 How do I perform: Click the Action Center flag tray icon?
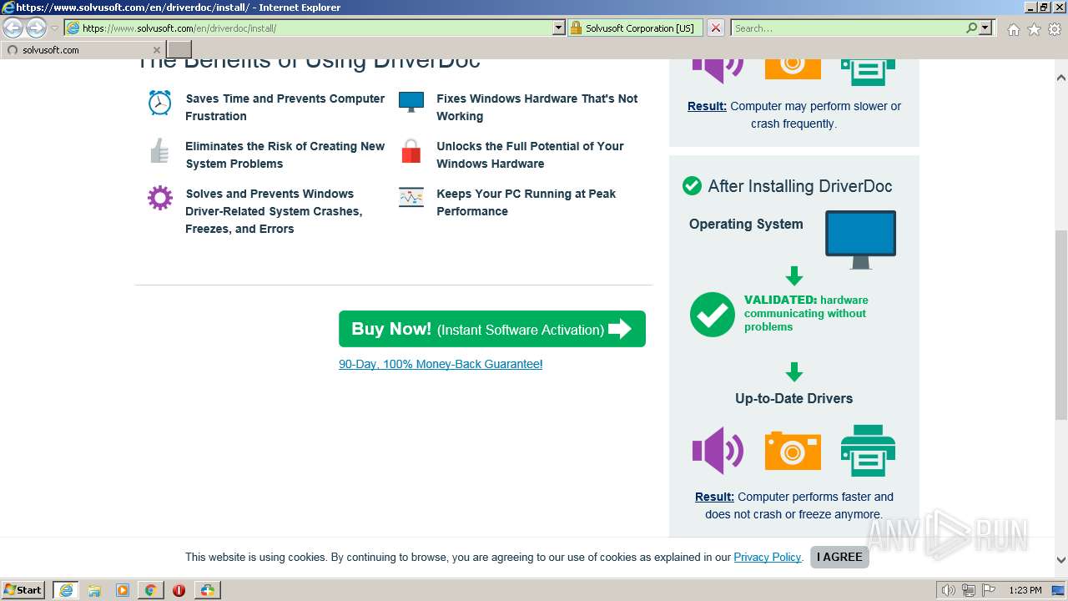click(x=989, y=590)
